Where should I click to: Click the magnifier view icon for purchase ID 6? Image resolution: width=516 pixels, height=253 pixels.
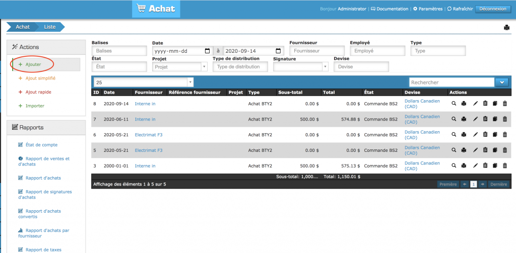pyautogui.click(x=454, y=135)
